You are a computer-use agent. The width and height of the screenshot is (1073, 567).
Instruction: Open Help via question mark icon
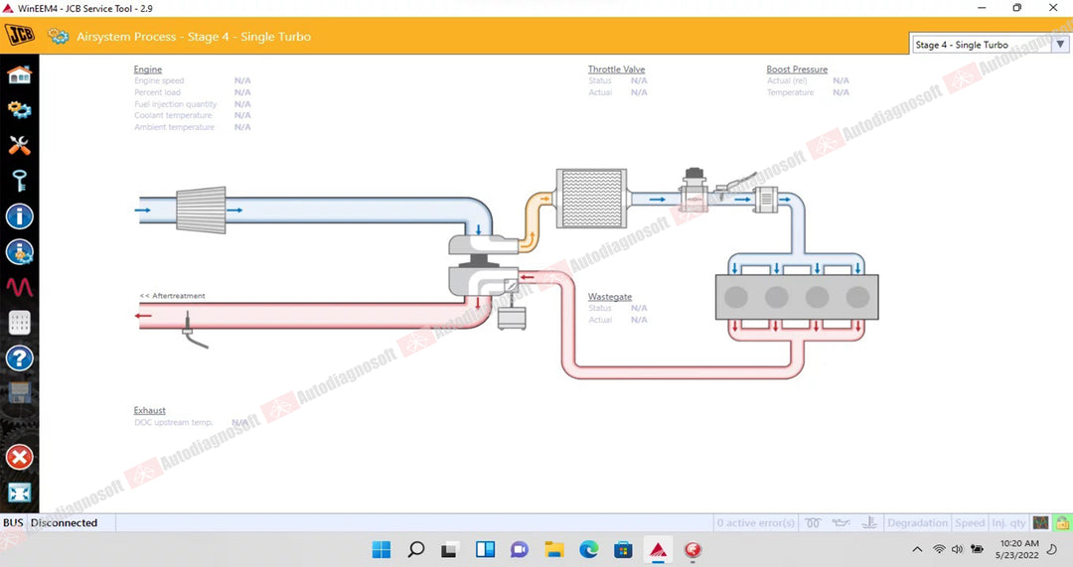coord(19,357)
